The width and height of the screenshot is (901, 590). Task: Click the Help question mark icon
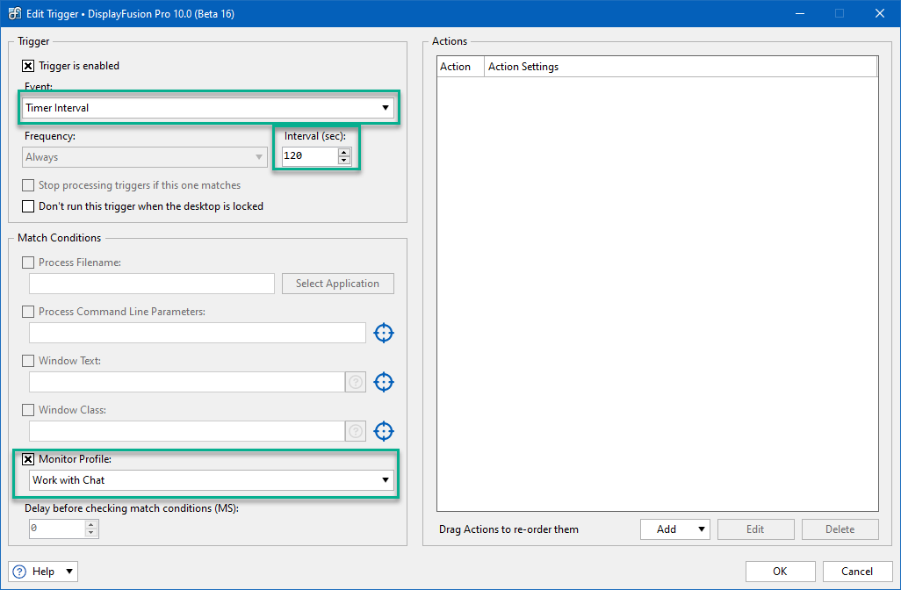[19, 572]
